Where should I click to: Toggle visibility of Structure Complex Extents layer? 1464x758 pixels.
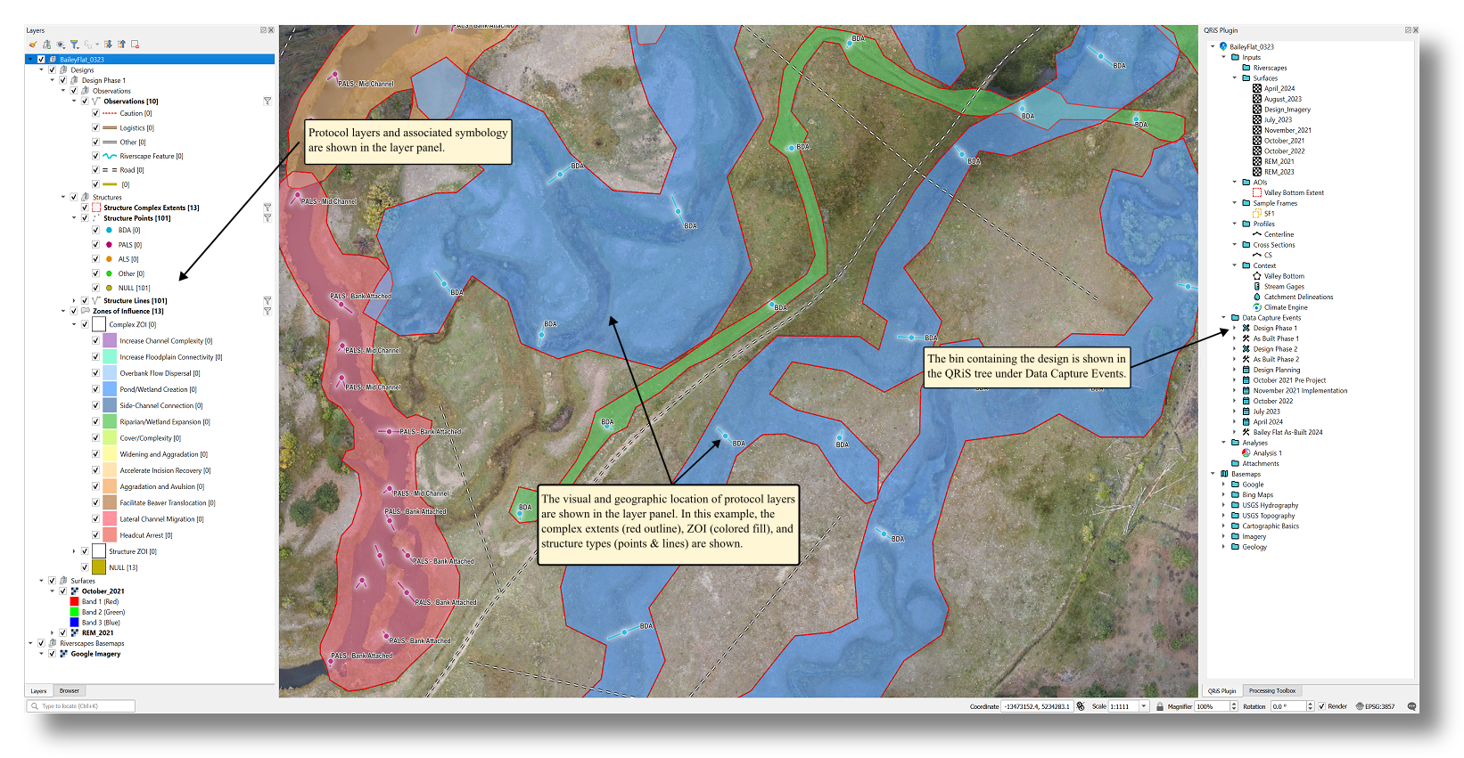pos(85,208)
